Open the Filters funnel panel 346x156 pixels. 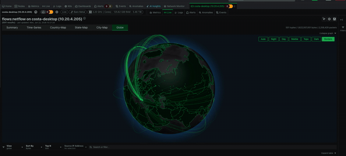click(x=343, y=29)
